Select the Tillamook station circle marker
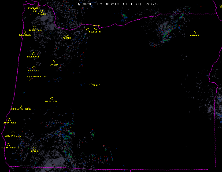 click(x=24, y=32)
